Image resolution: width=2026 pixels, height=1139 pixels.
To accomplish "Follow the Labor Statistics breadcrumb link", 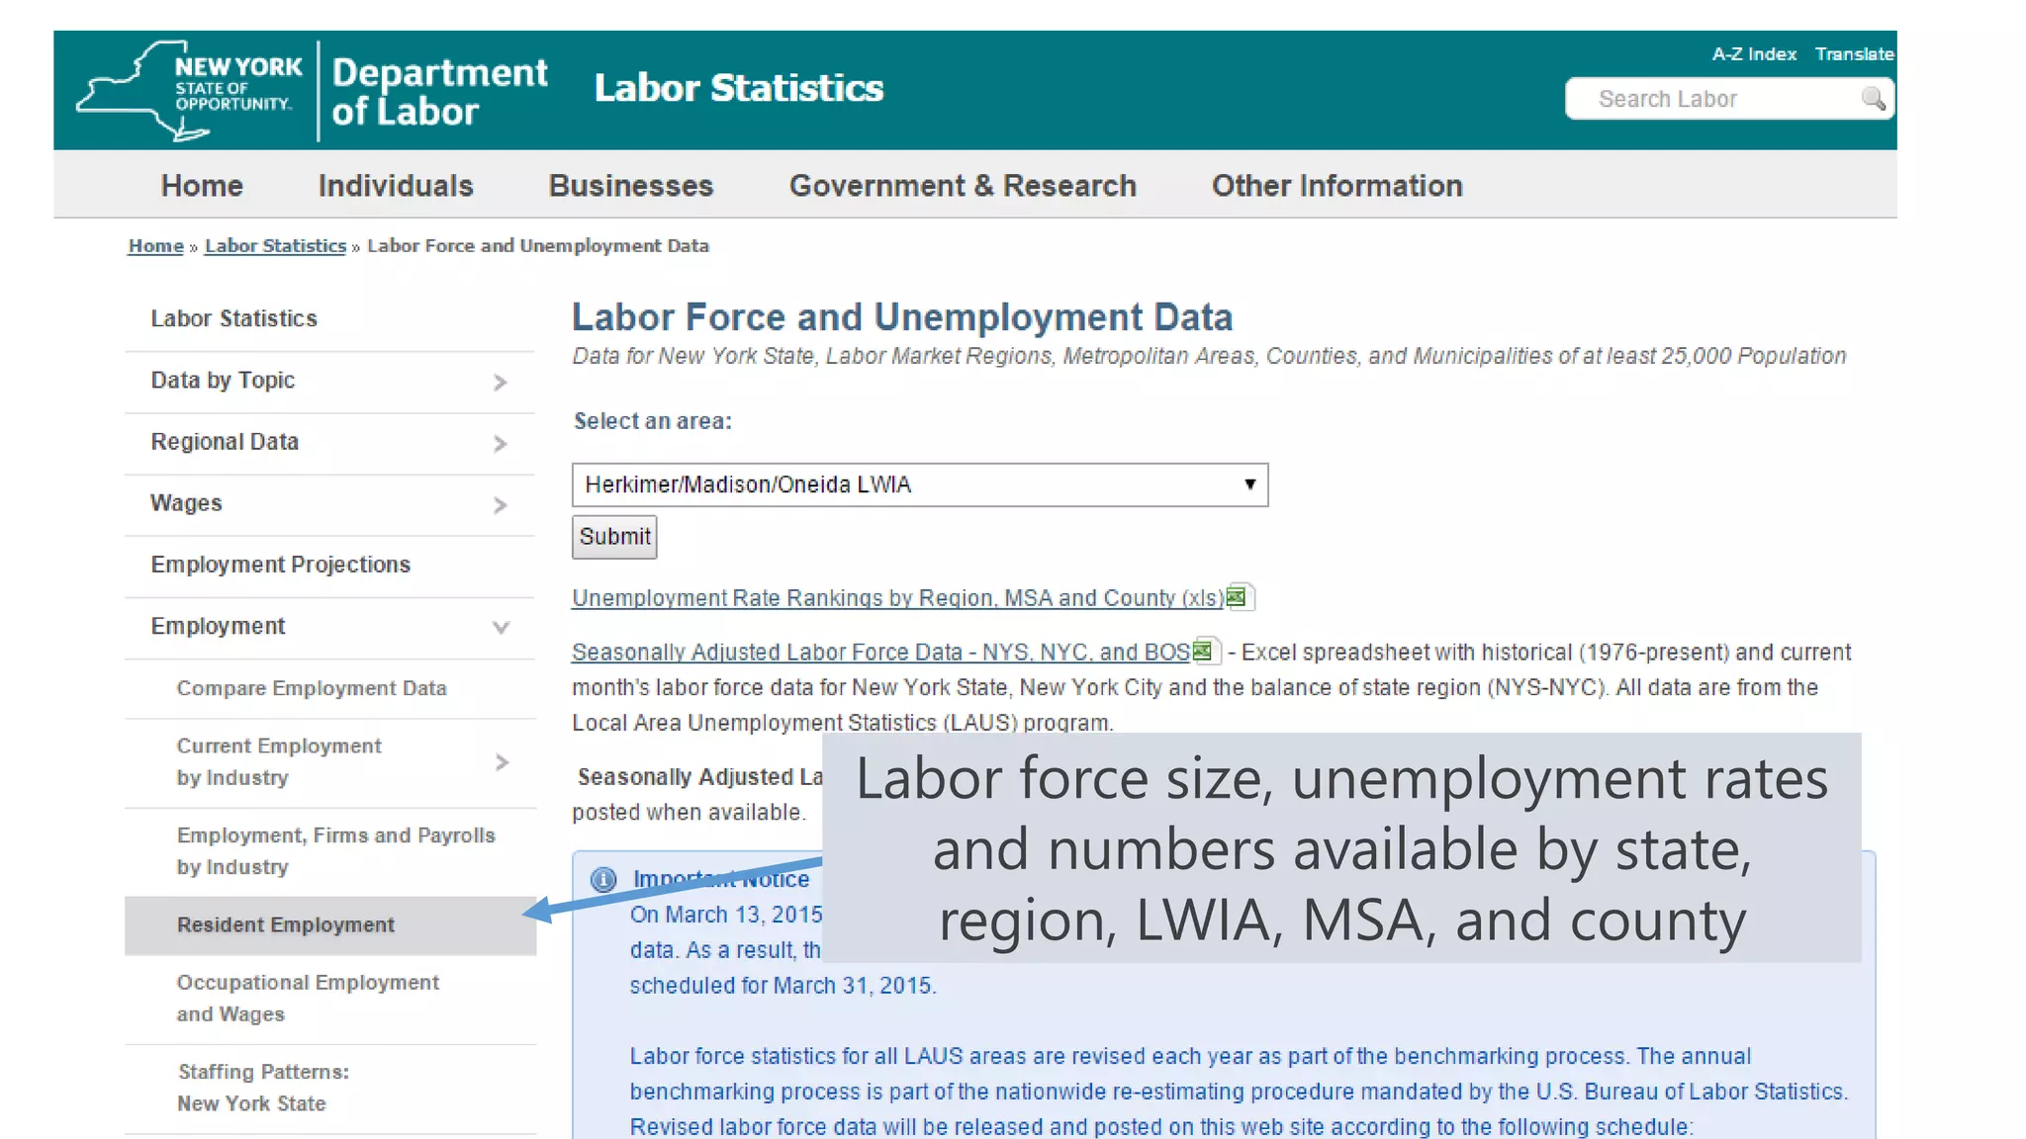I will tap(275, 246).
